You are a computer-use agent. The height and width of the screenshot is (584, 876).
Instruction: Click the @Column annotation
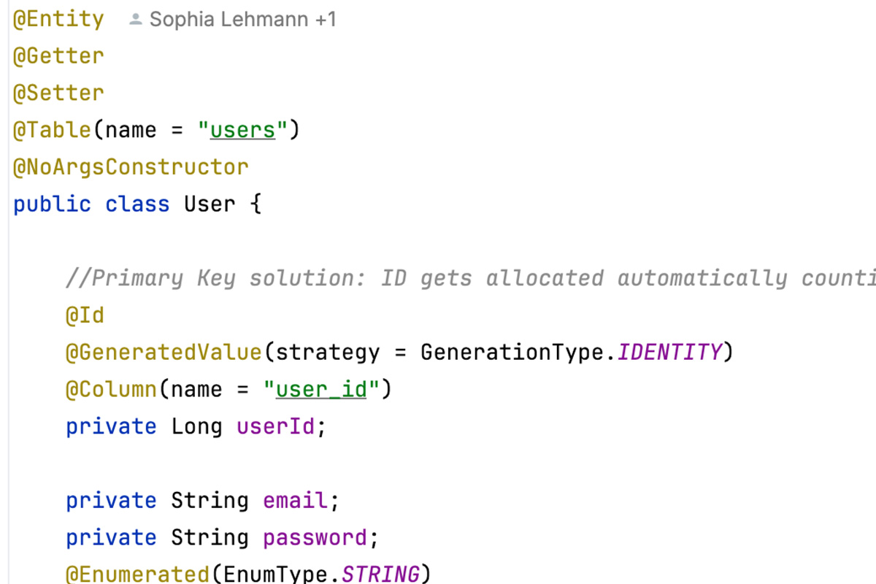point(111,389)
